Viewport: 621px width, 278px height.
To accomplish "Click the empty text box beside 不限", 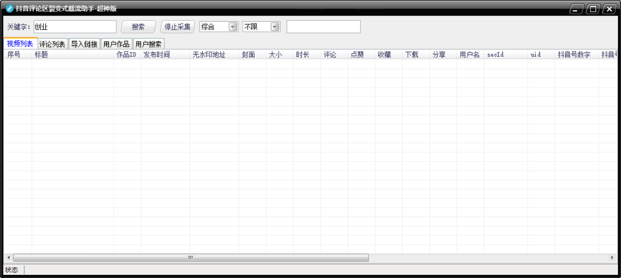I will (x=323, y=27).
